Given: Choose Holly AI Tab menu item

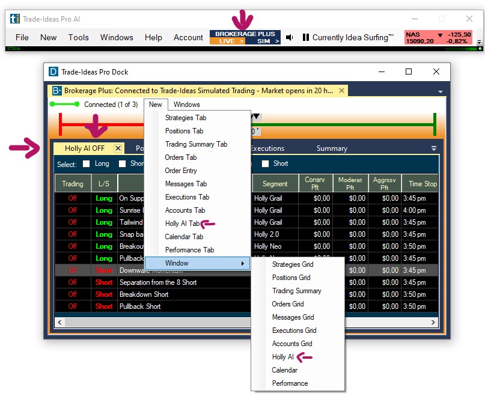Looking at the screenshot, I should click(183, 224).
